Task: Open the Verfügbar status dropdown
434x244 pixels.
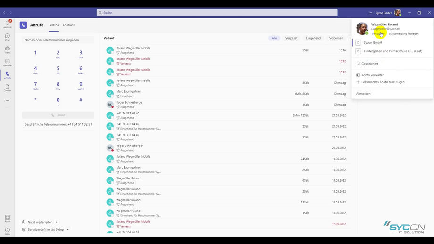Action: click(x=377, y=34)
